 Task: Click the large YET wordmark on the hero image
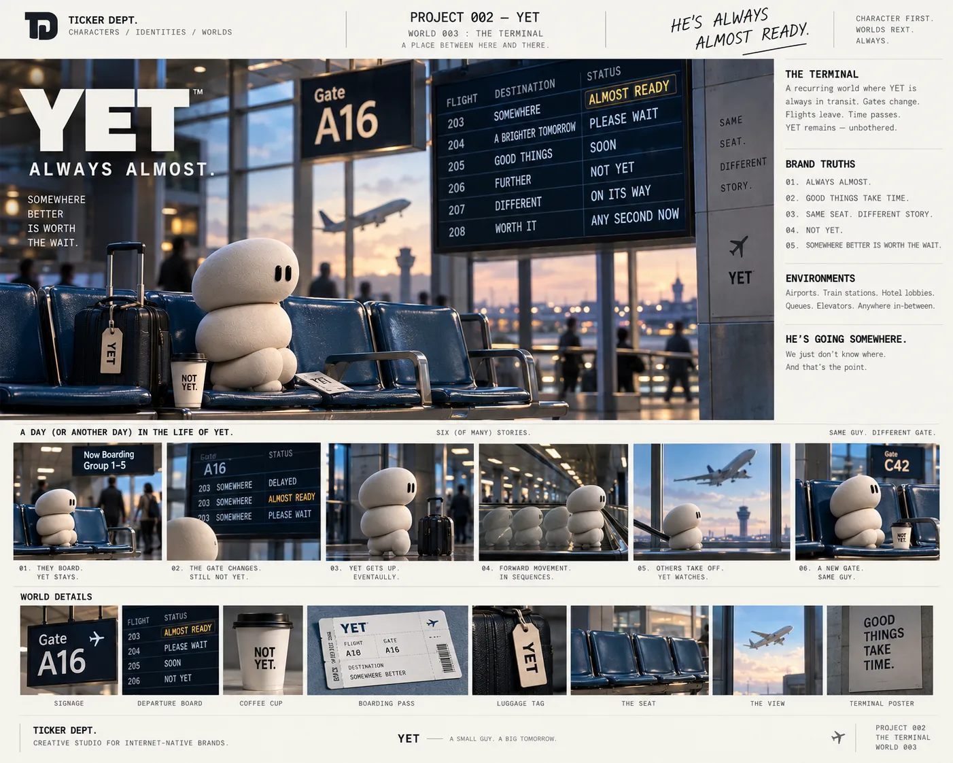(105, 120)
